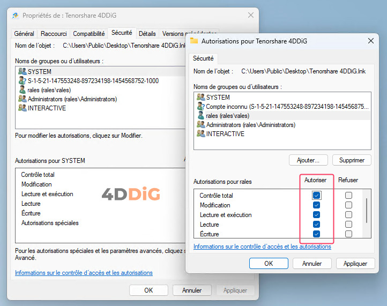Select rales (rales\rales) in the Autorisations list

pos(282,116)
